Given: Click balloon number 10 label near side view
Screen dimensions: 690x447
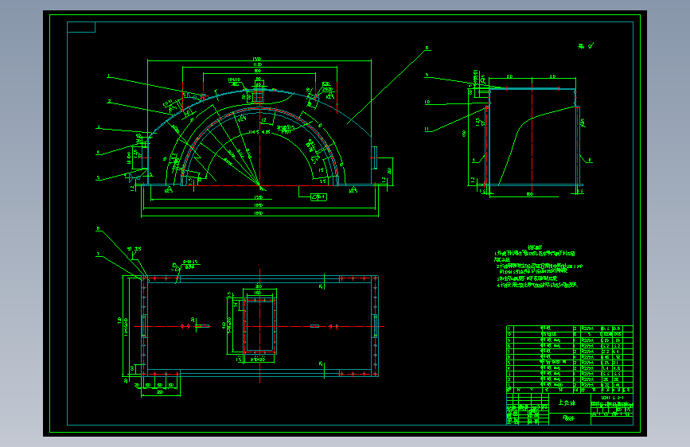Looking at the screenshot, I should [x=427, y=102].
